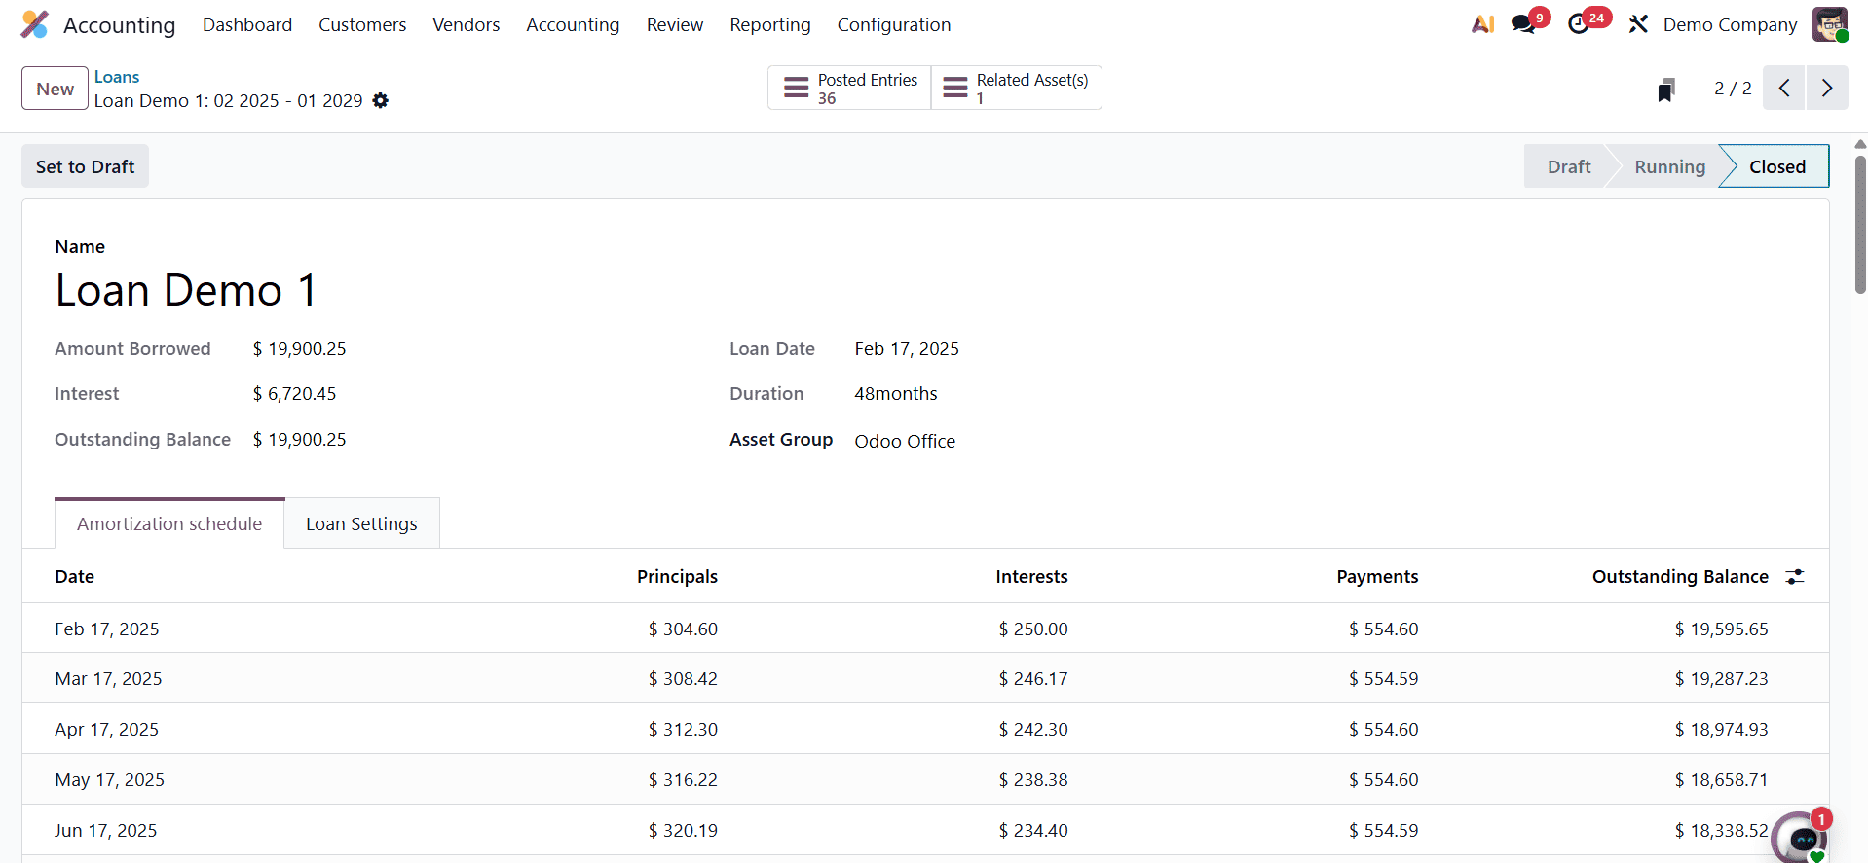Click the debug tools wrench icon

coord(1638,24)
